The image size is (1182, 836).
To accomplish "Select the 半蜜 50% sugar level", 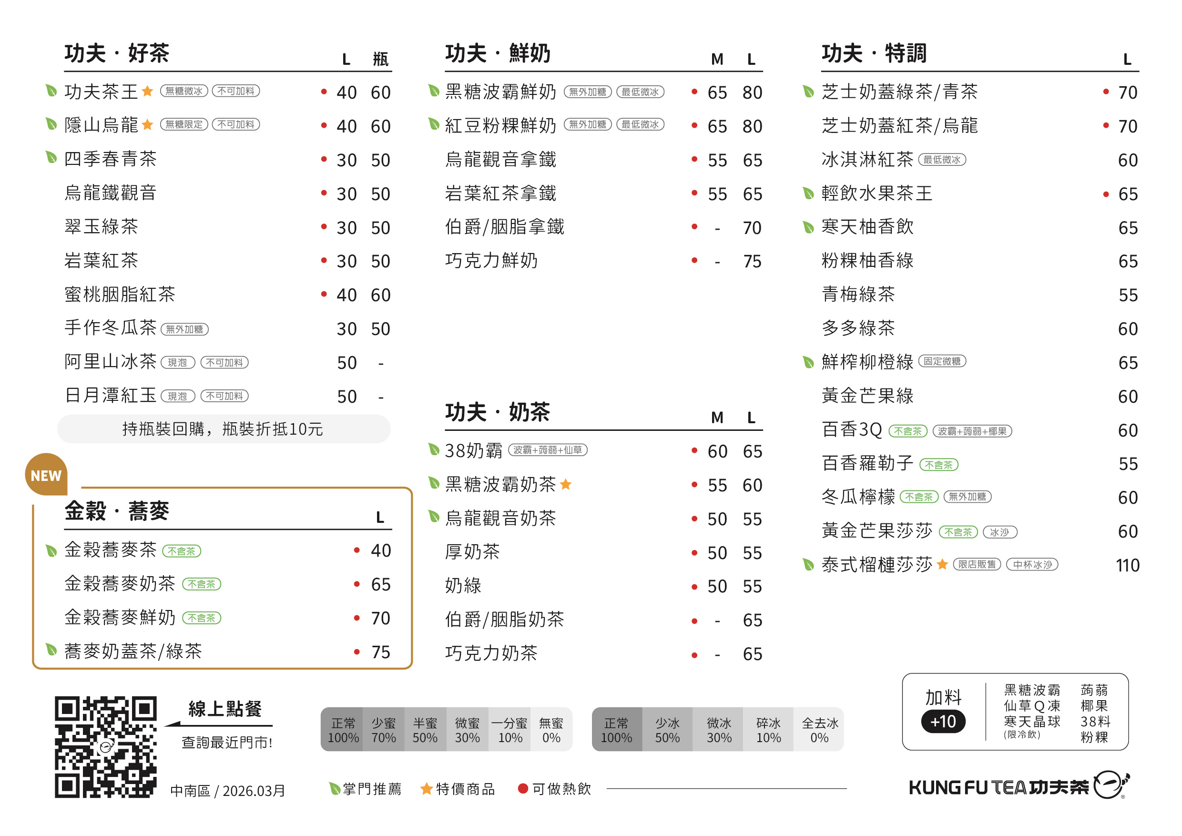I will [425, 730].
